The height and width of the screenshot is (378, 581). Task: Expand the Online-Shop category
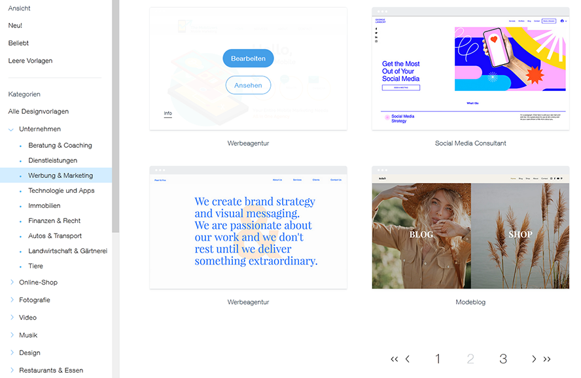[11, 283]
